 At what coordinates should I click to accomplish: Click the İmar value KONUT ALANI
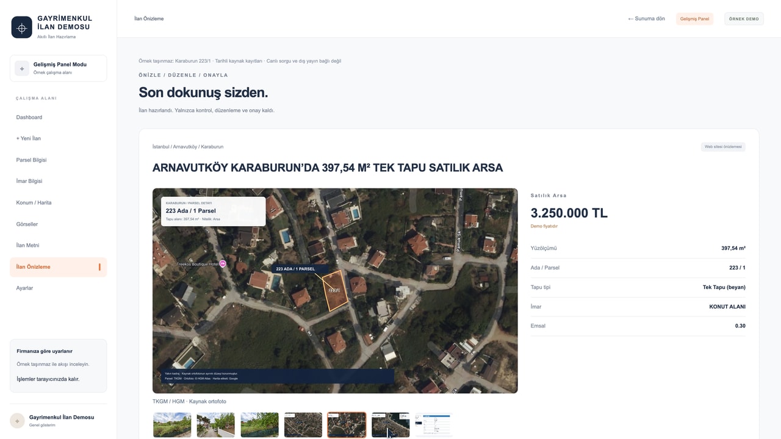point(727,307)
